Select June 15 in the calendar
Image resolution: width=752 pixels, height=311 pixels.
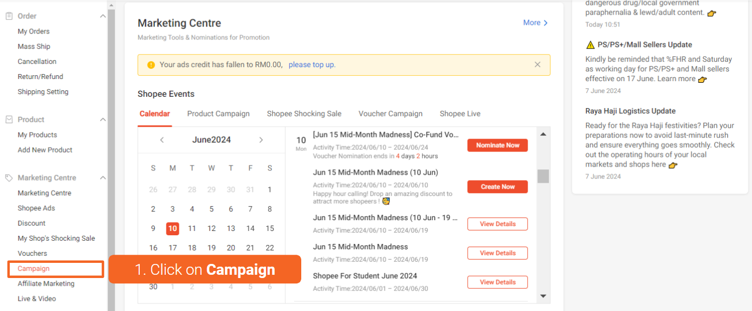270,229
